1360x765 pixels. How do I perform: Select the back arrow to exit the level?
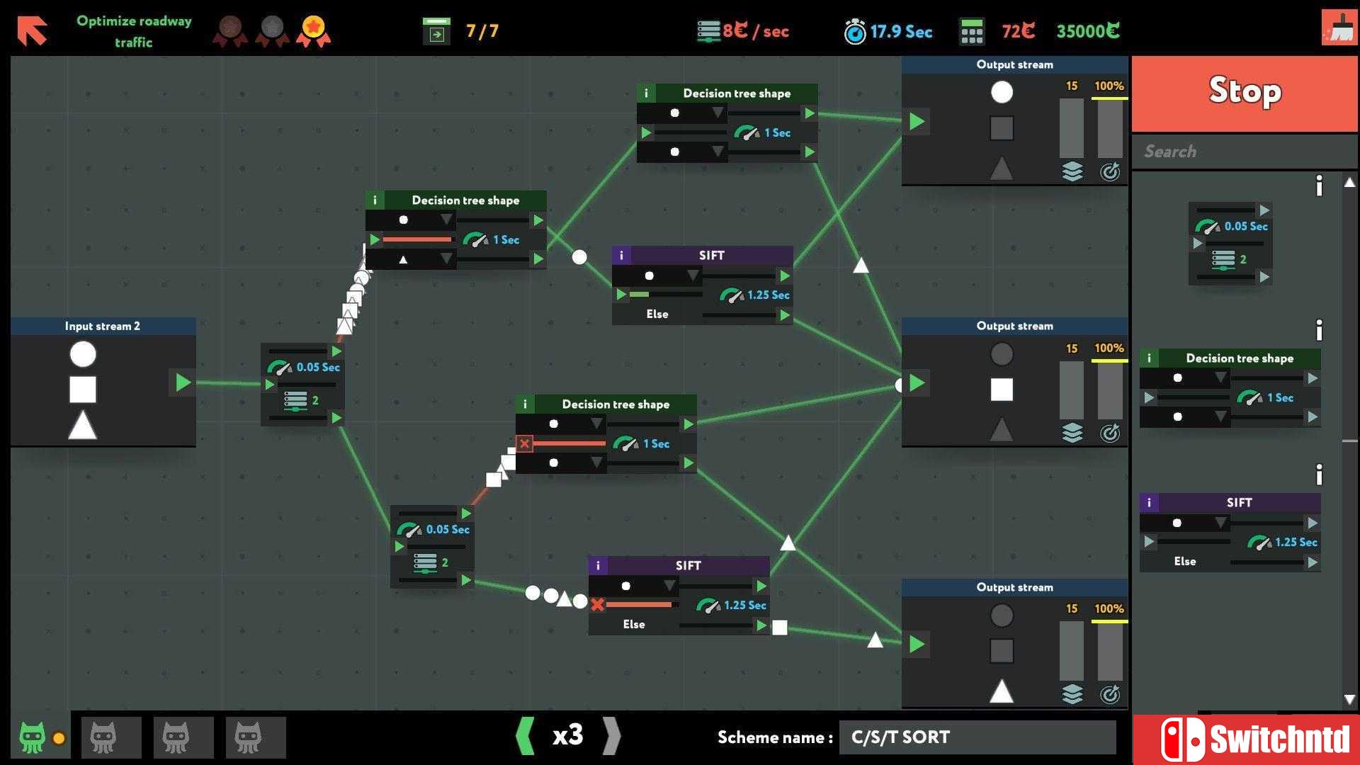(30, 30)
